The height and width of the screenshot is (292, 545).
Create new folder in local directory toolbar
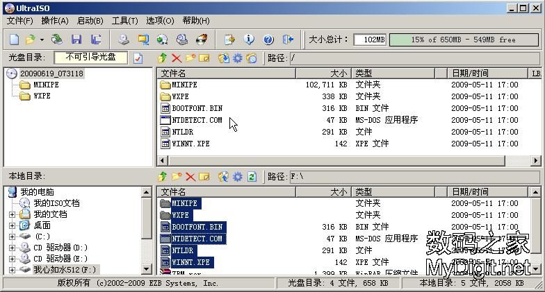[177, 176]
